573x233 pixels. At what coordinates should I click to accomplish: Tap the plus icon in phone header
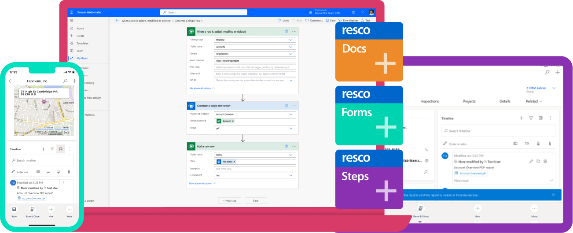[x=74, y=81]
